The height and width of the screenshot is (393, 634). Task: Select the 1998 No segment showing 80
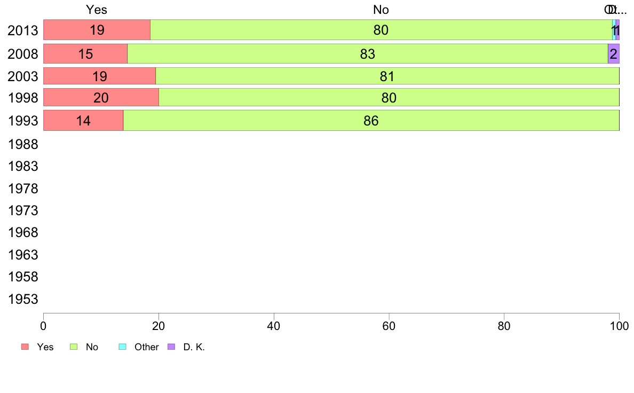[x=389, y=98]
